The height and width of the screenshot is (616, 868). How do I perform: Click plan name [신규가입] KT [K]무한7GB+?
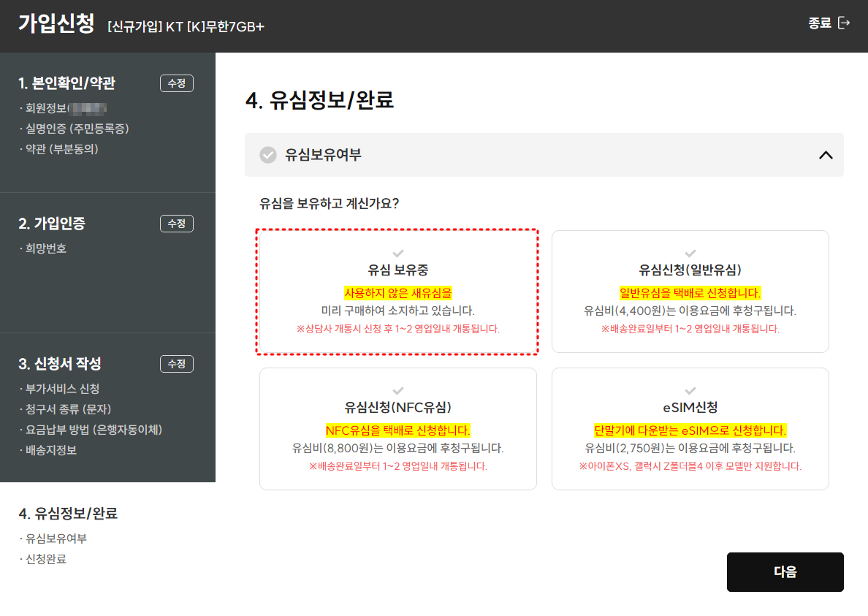(186, 26)
